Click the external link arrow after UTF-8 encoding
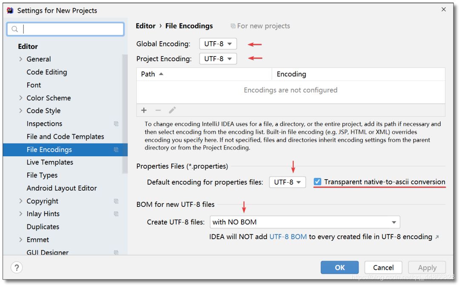Image resolution: width=459 pixels, height=285 pixels. click(438, 237)
